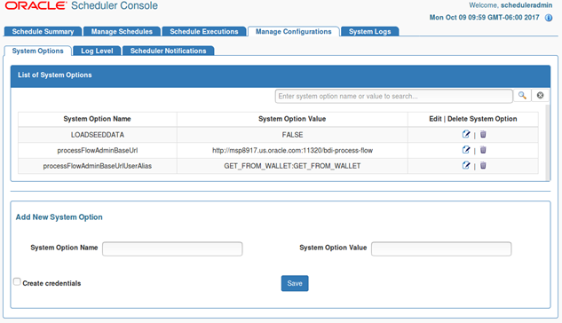Viewport: 562px width, 323px height.
Task: Edit the processFlowAdminBaseUrl option
Action: (x=466, y=150)
